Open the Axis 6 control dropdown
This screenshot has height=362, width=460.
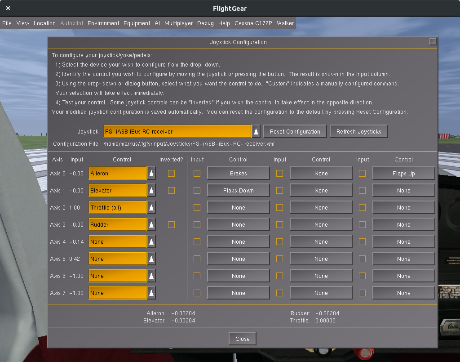[x=118, y=276]
